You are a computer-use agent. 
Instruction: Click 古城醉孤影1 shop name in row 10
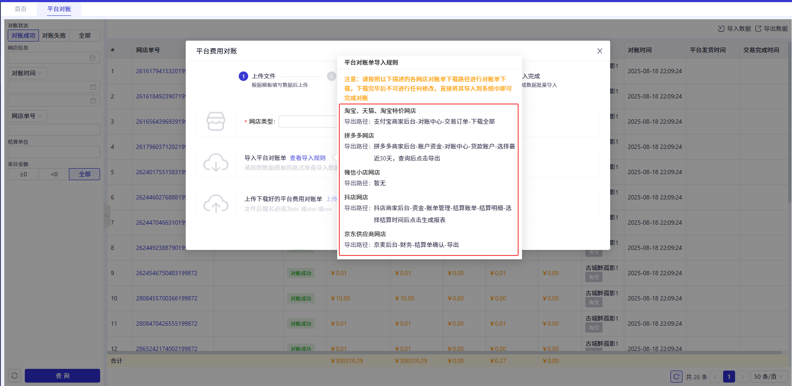602,293
